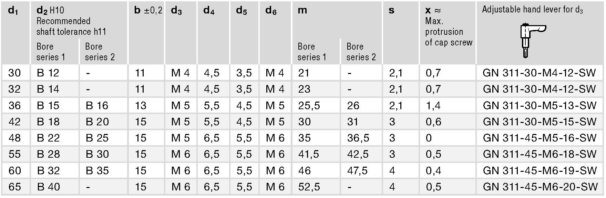606x198 pixels.
Task: Open the GN 311-30-M5-15-SW part link
Action: coord(539,122)
